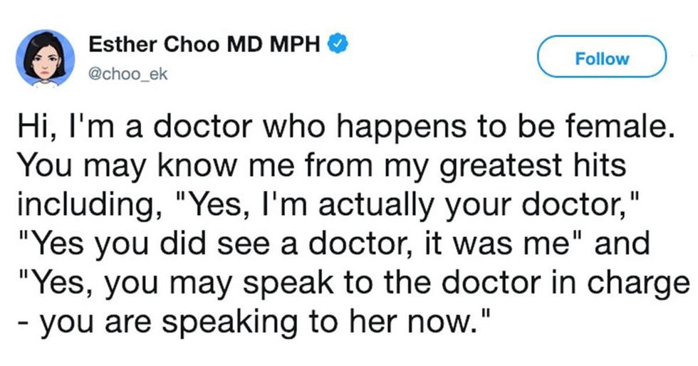The image size is (698, 366).
Task: Click Esther Choo's profile avatar
Action: tap(45, 58)
